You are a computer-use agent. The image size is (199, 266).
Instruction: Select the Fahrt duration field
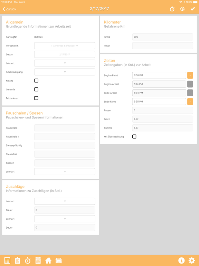coord(163,119)
